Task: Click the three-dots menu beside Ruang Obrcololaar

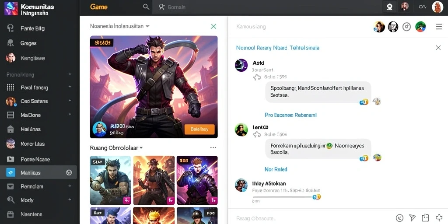Action: click(213, 148)
